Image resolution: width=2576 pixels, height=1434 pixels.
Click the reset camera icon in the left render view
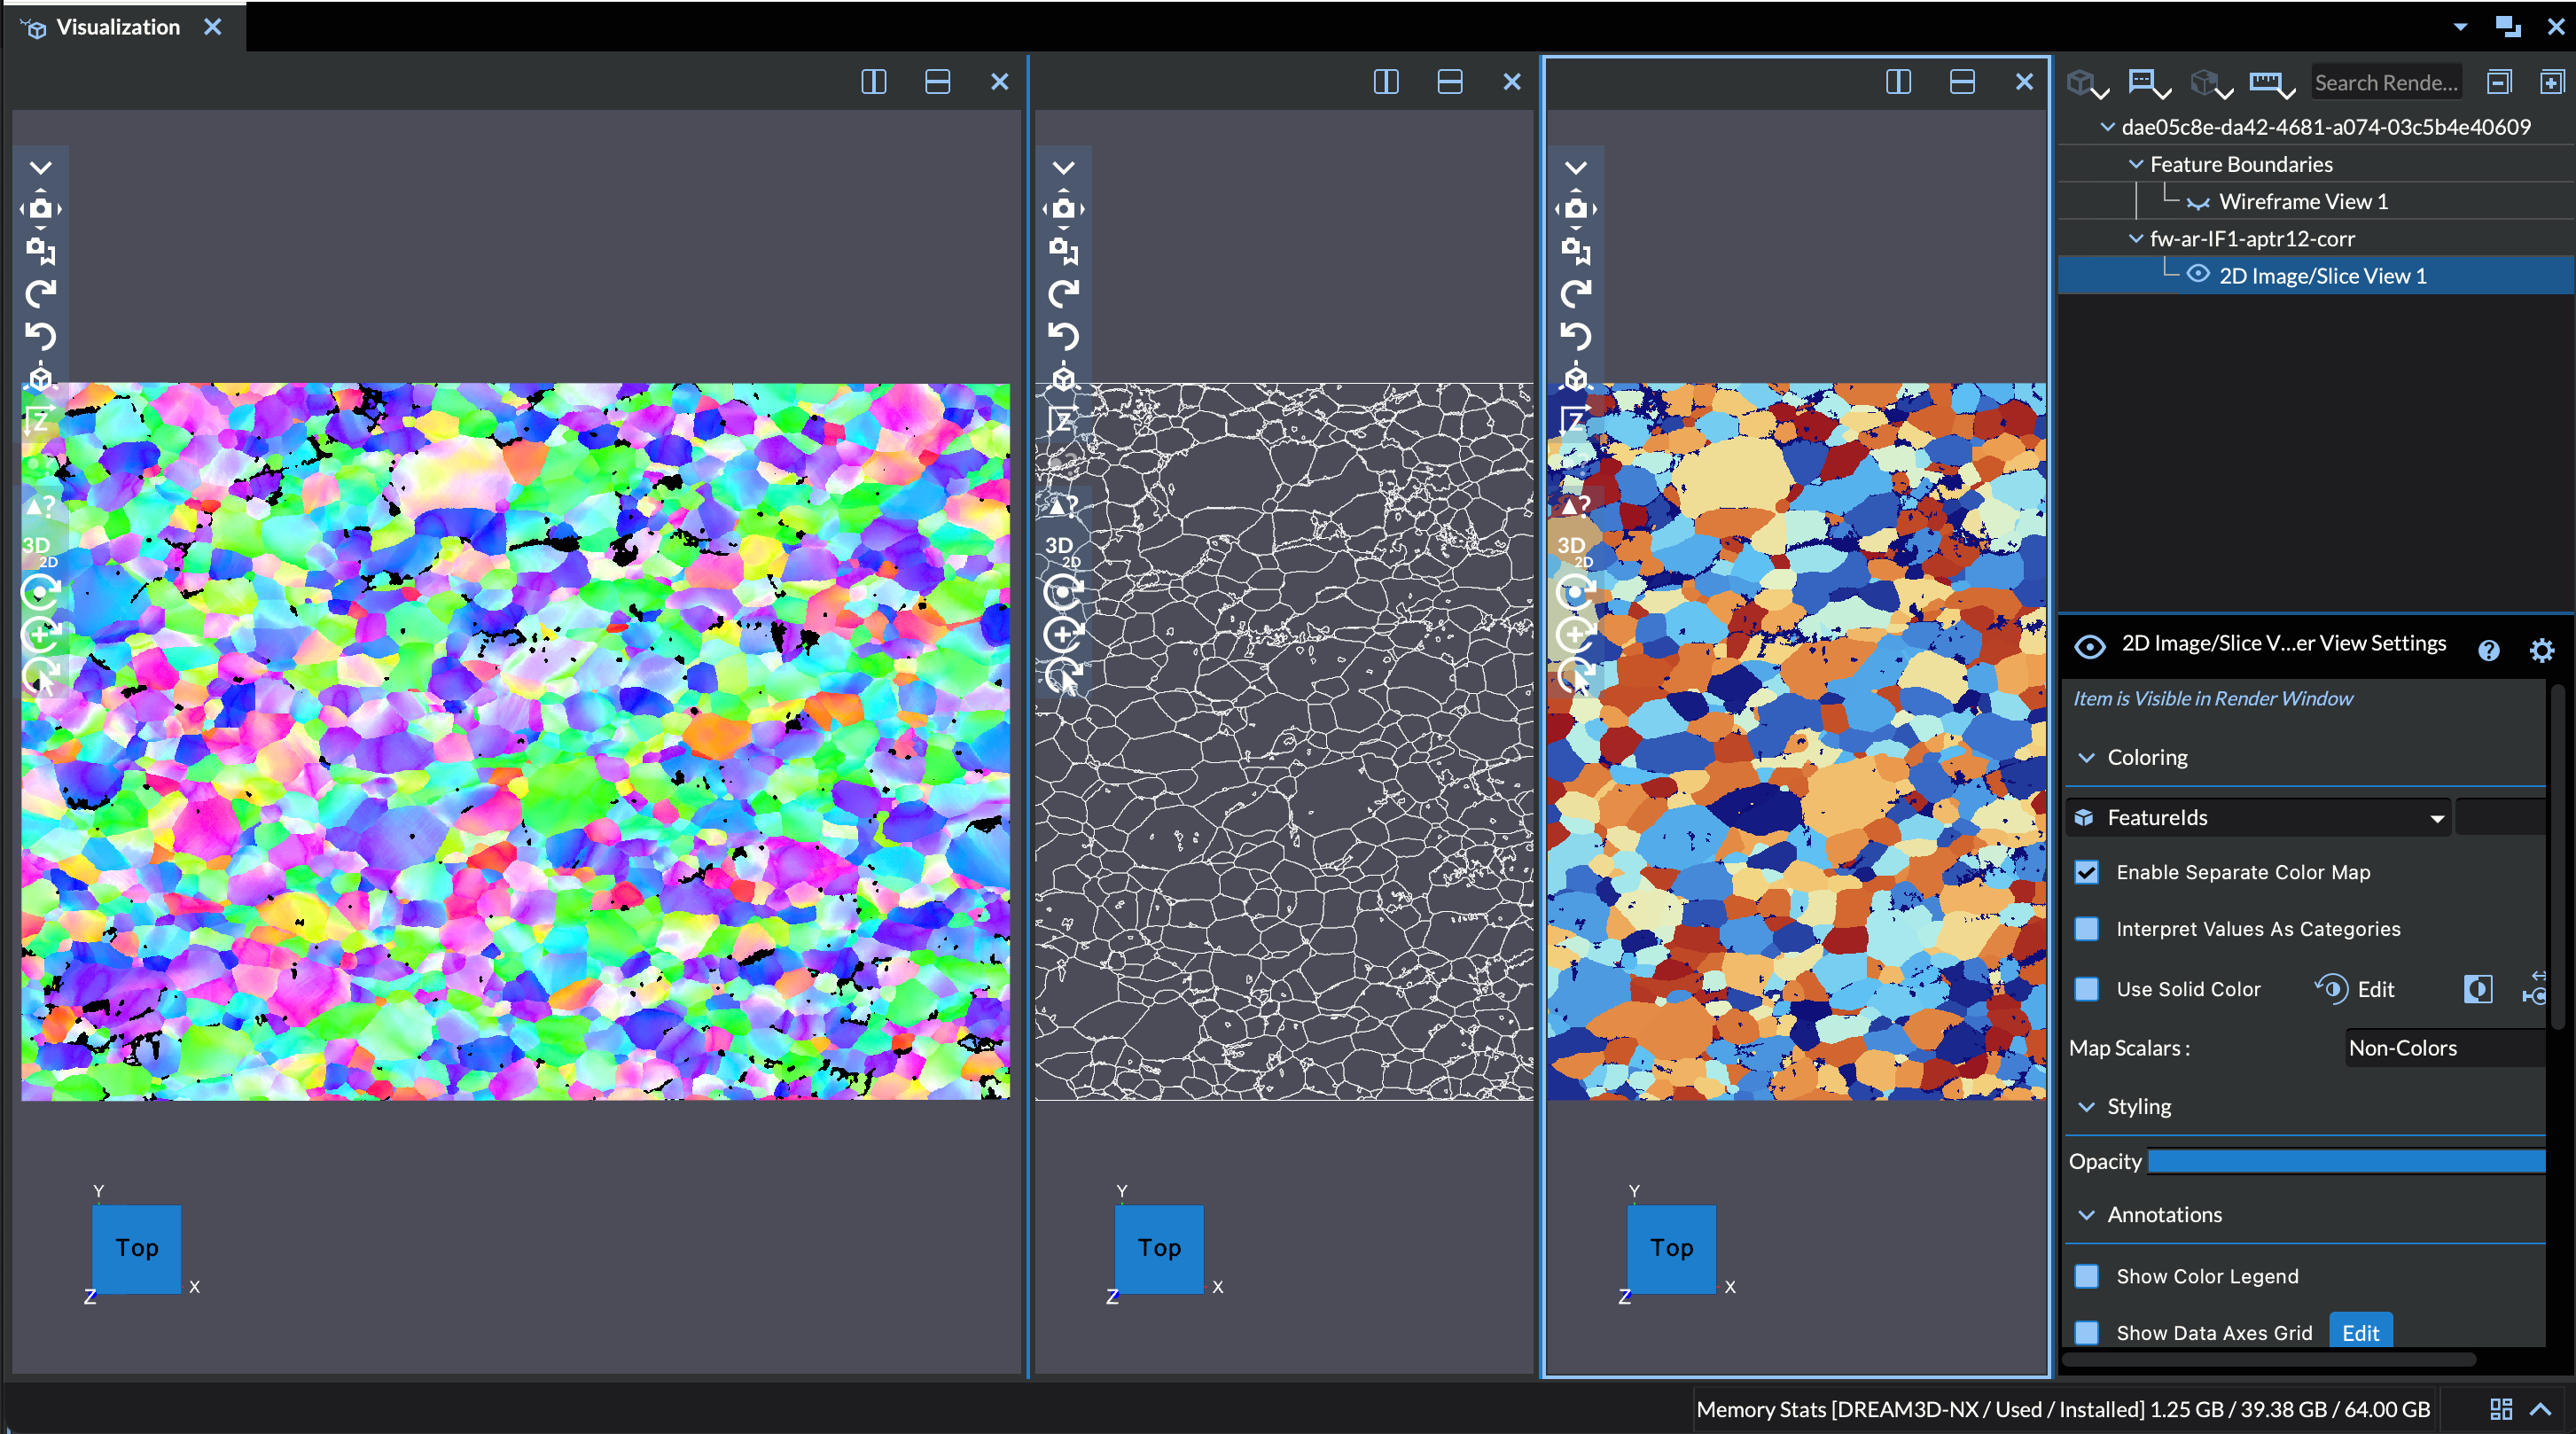click(40, 208)
